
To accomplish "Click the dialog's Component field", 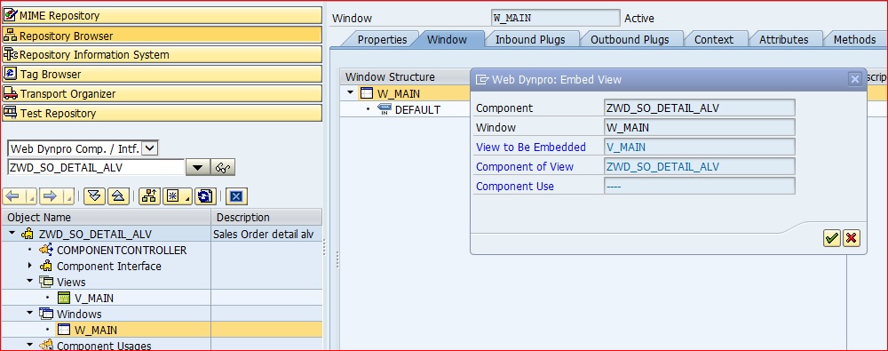I will pos(700,108).
